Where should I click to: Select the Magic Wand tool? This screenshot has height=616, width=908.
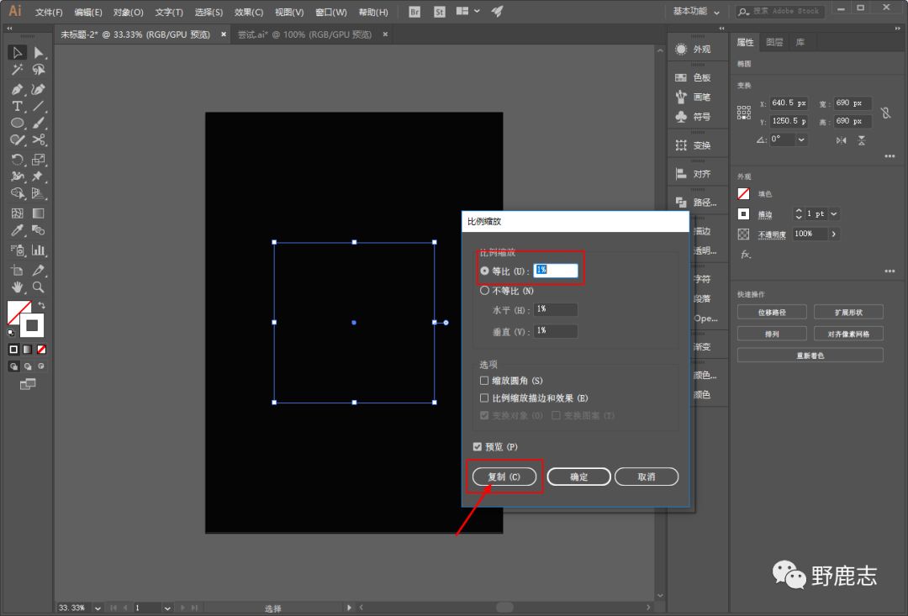point(17,71)
